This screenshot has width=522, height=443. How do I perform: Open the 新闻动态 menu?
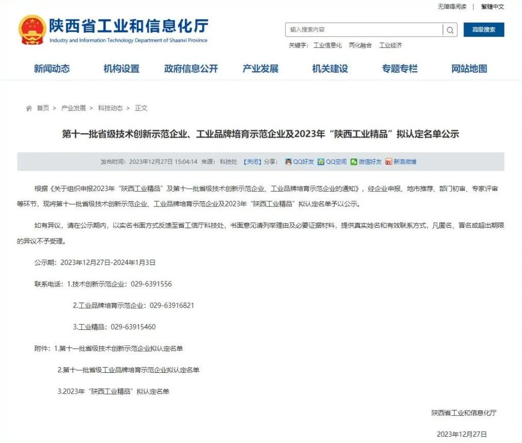[52, 69]
